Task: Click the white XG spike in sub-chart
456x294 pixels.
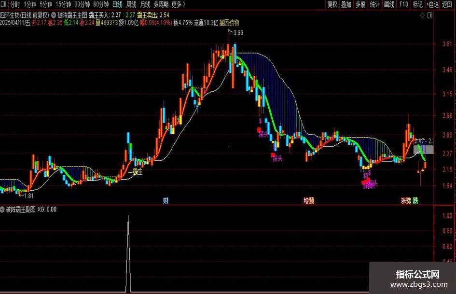Action: [x=128, y=253]
